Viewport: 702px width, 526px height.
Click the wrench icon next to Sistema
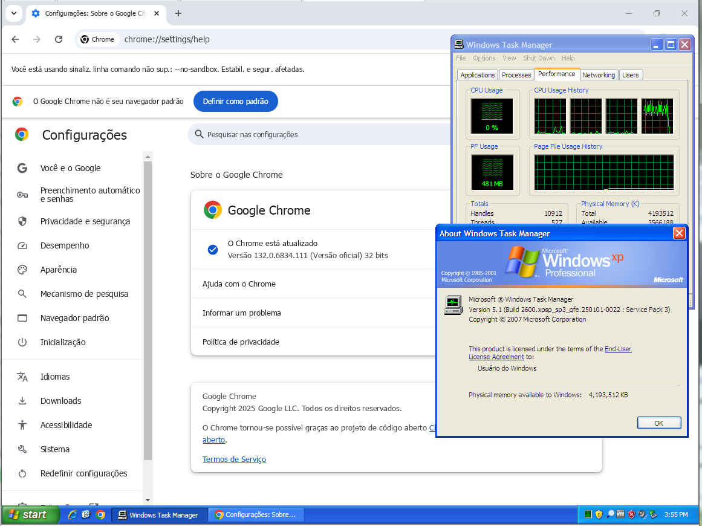(x=22, y=449)
